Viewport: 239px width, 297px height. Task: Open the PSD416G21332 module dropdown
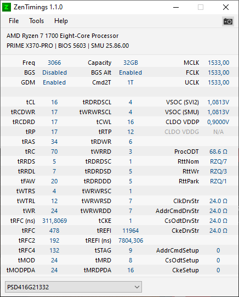(73, 287)
